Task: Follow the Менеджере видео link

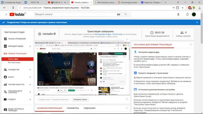Action: pyautogui.click(x=103, y=34)
